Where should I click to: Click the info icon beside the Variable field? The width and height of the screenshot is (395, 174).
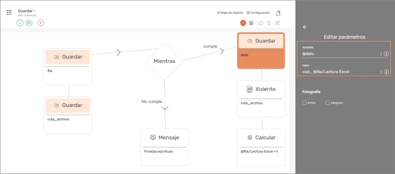pos(386,54)
